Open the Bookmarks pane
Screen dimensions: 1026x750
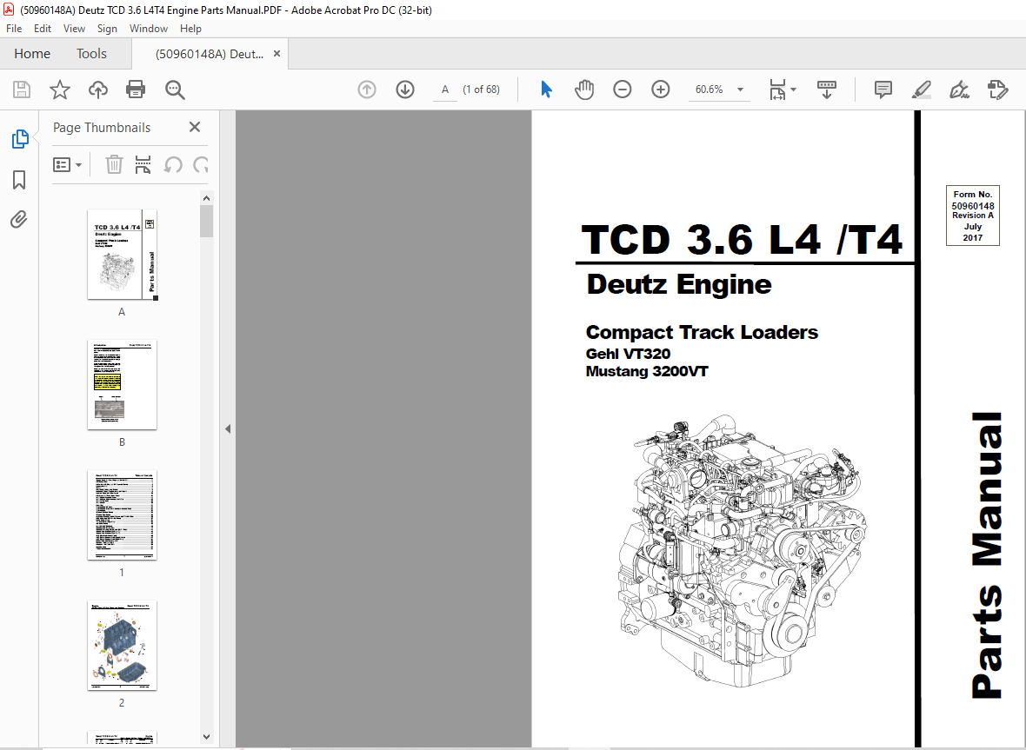pyautogui.click(x=20, y=180)
